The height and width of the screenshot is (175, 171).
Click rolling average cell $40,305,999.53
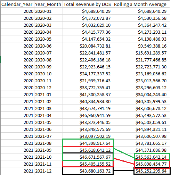point(141,101)
